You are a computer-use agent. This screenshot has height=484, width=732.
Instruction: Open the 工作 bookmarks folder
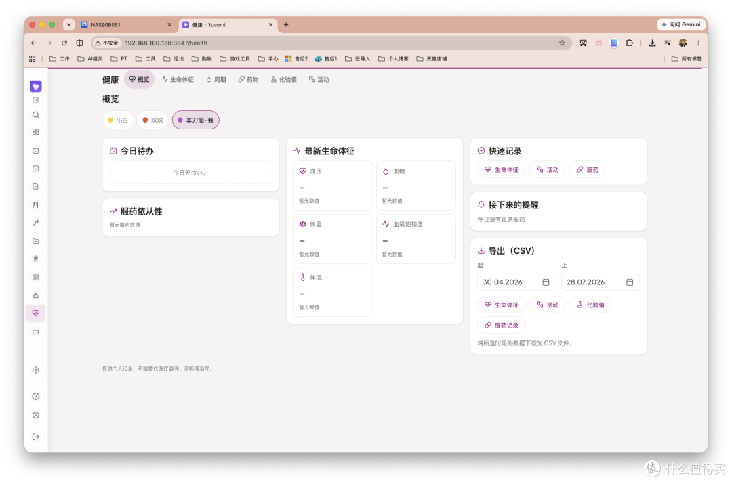(x=60, y=59)
